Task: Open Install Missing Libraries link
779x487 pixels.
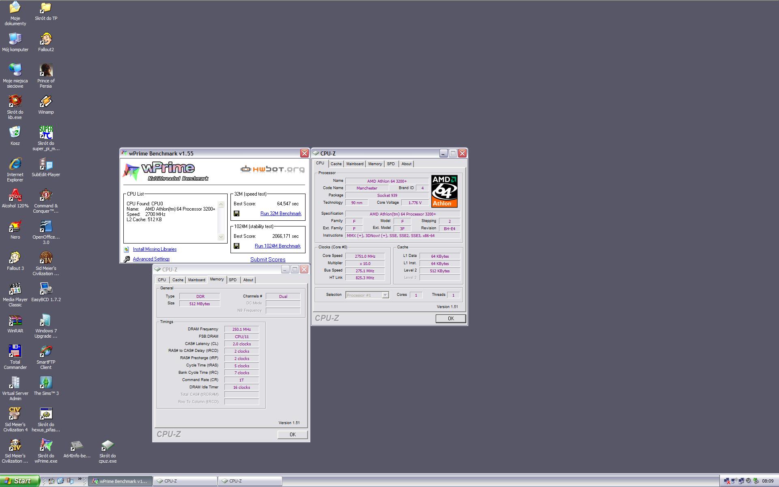Action: coord(155,249)
